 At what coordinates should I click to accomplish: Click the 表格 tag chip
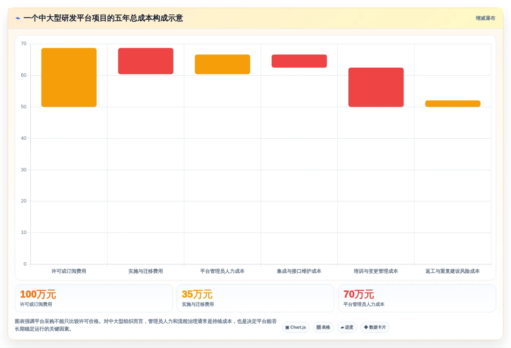click(x=323, y=327)
